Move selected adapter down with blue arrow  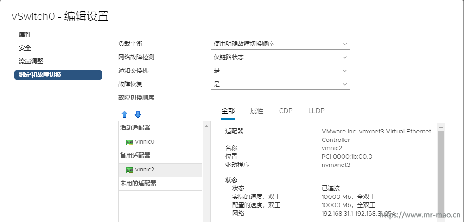(138, 114)
